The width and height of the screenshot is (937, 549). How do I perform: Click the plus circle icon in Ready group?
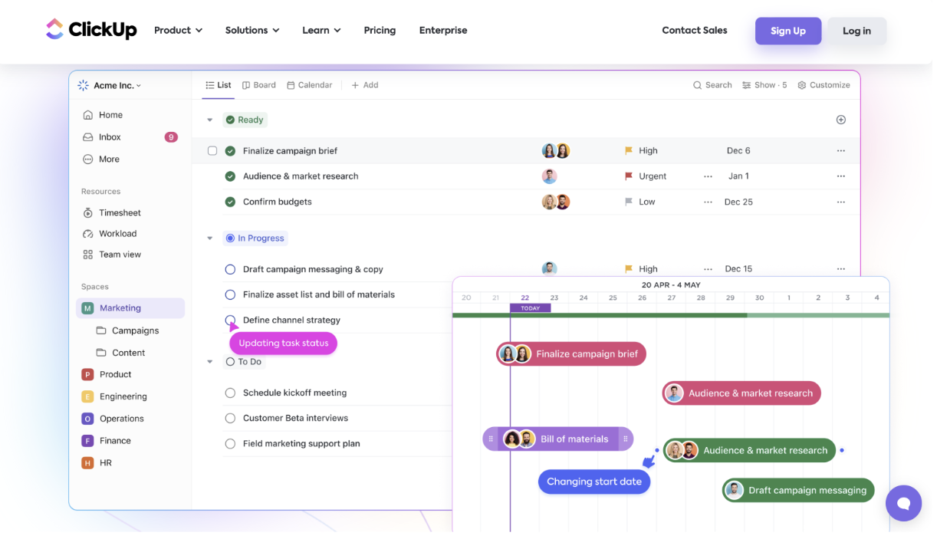(x=840, y=120)
